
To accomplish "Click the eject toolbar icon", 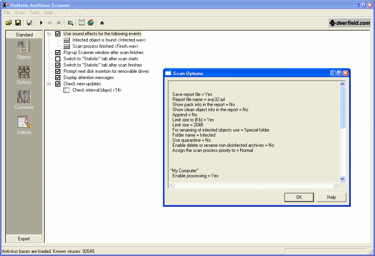I will tap(102, 23).
